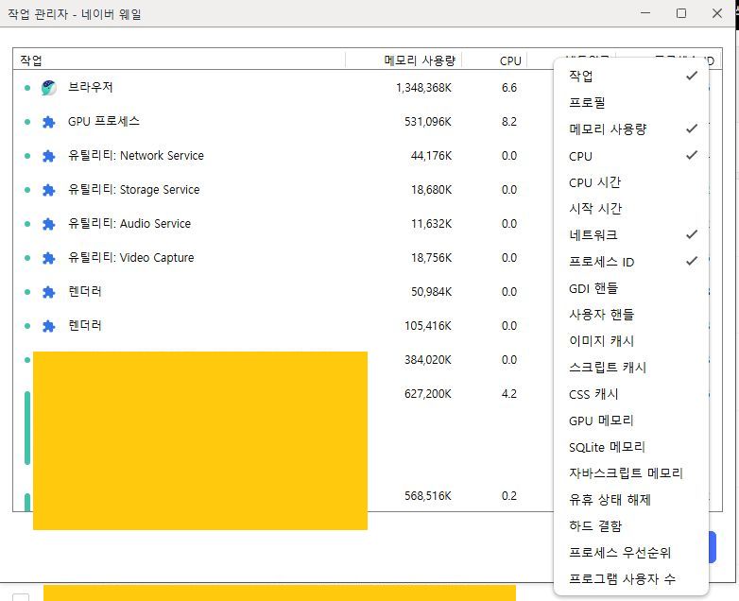
Task: Click the 627,200K memory value
Action: (x=428, y=394)
